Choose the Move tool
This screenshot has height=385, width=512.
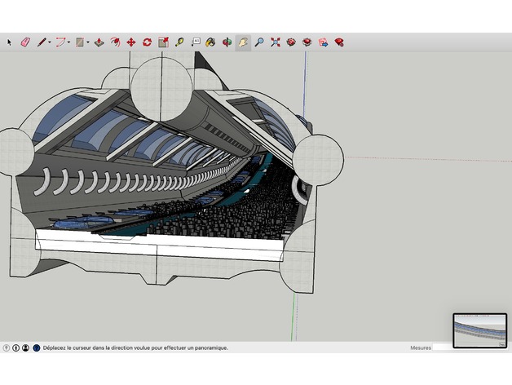(130, 42)
